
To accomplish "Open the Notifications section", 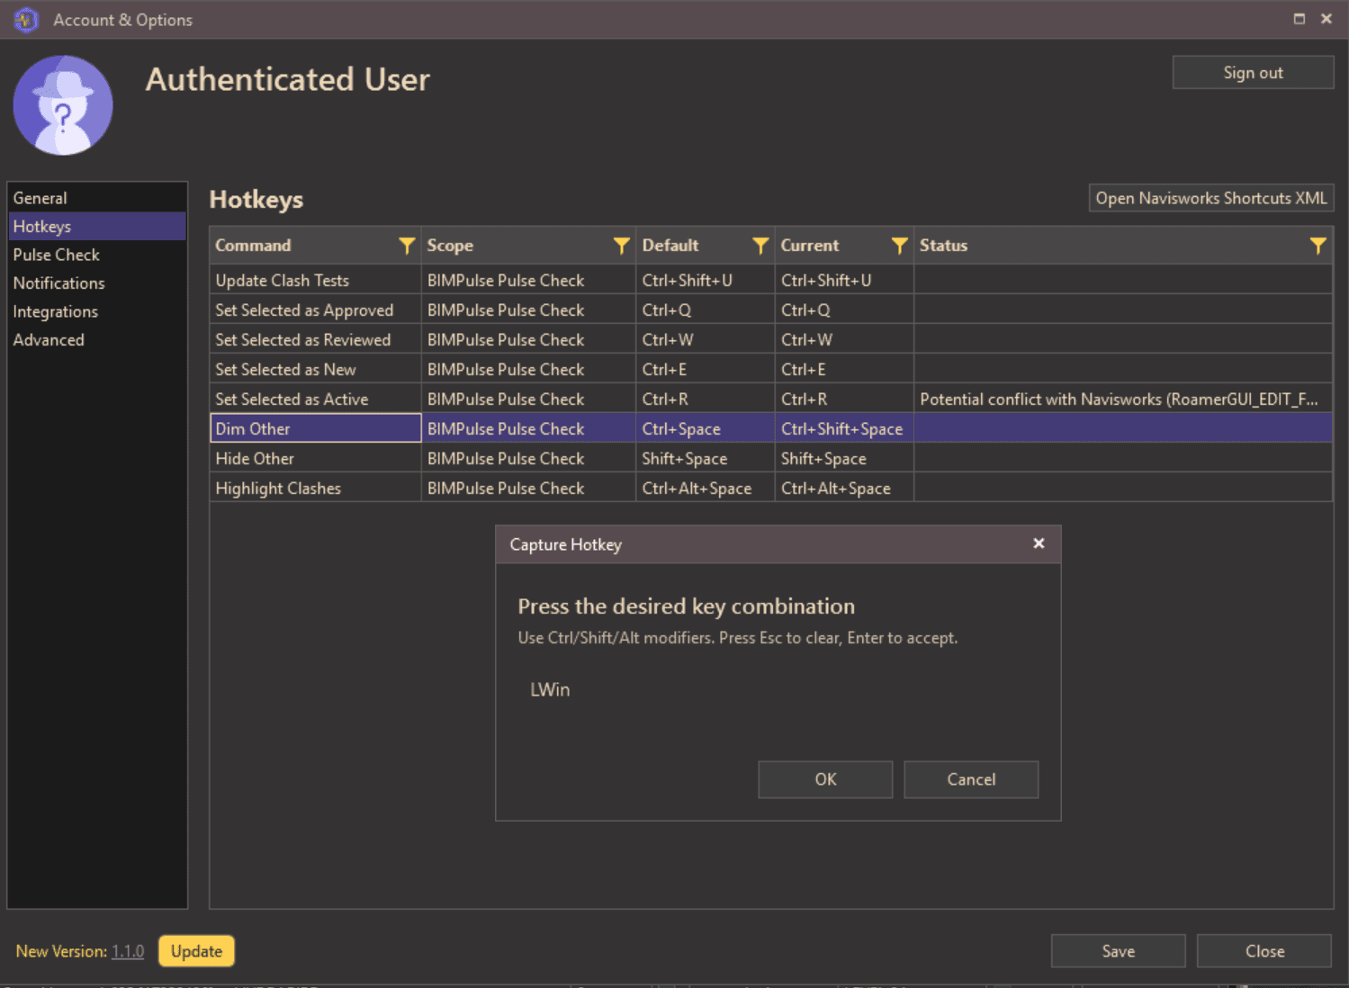I will tap(58, 283).
